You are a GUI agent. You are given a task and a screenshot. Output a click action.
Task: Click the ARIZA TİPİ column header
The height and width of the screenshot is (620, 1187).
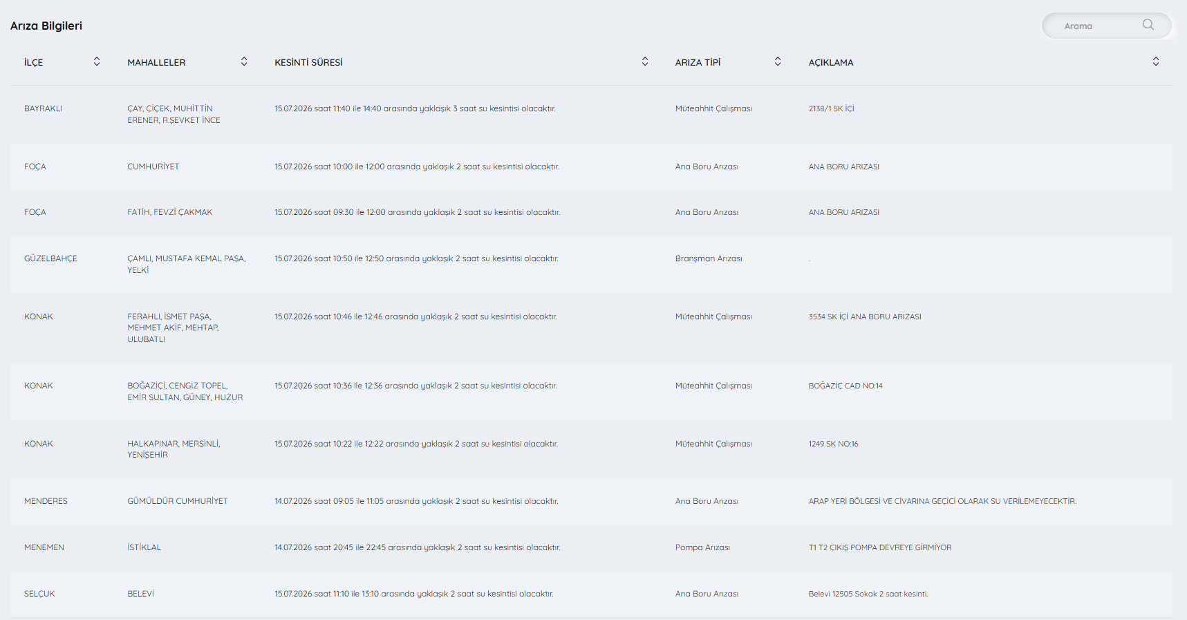tap(698, 62)
